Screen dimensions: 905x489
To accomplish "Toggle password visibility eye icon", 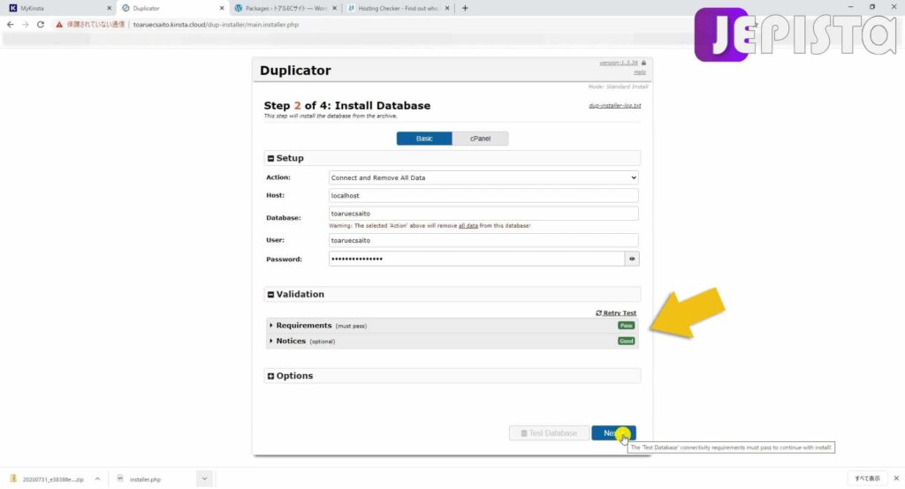I will tap(632, 259).
